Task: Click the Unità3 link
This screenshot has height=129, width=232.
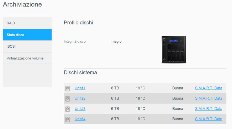Action: pyautogui.click(x=80, y=109)
